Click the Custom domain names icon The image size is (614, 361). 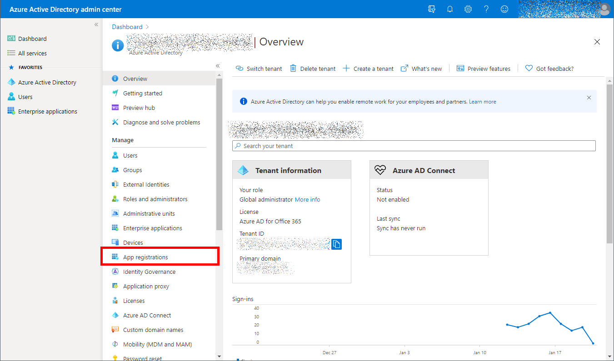[115, 330]
